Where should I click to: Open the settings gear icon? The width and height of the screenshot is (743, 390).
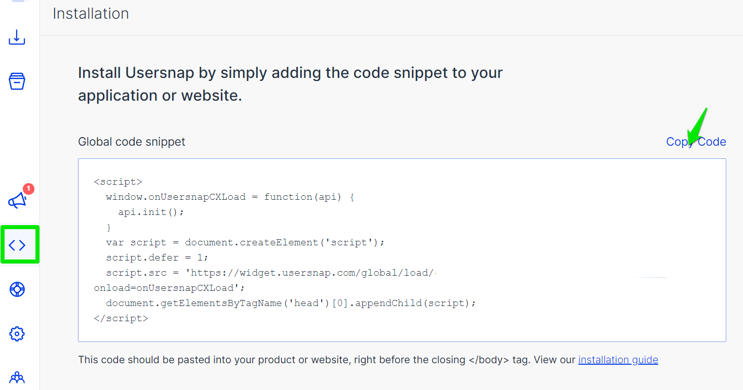tap(17, 334)
